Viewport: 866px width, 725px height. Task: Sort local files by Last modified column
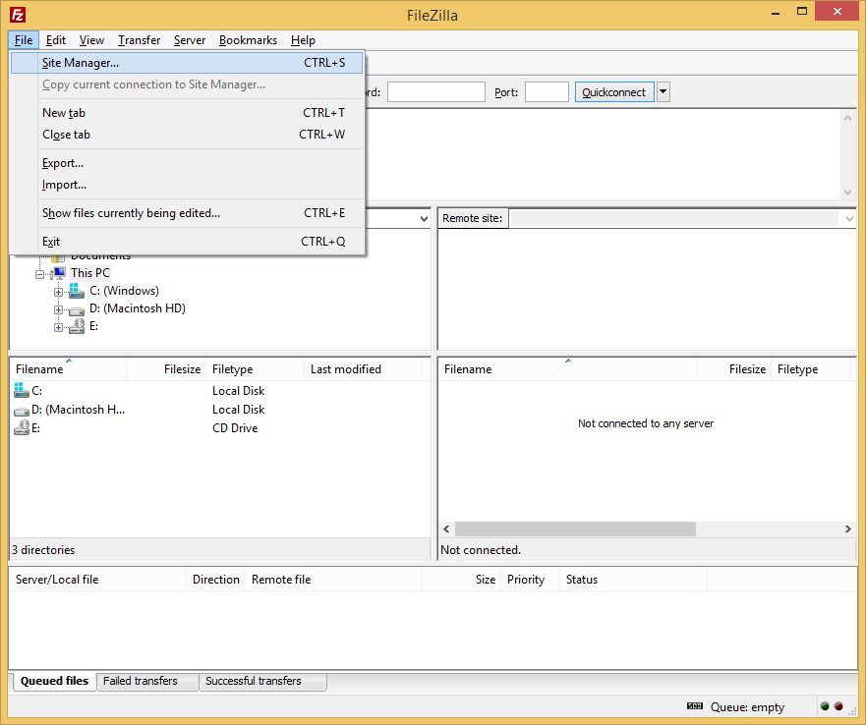pyautogui.click(x=364, y=369)
